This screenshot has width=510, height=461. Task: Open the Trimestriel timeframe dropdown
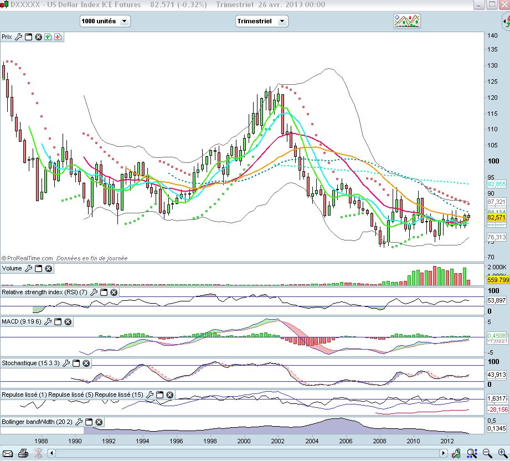pos(261,21)
